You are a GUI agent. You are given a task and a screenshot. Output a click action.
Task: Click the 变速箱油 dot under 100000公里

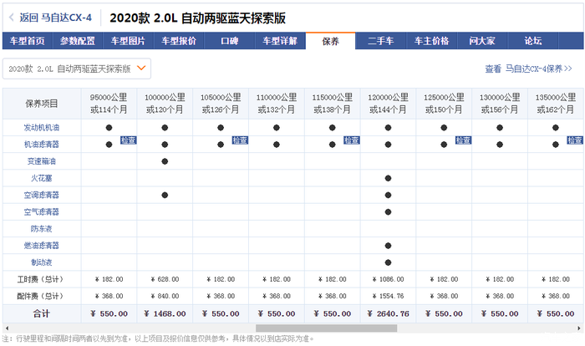click(165, 161)
